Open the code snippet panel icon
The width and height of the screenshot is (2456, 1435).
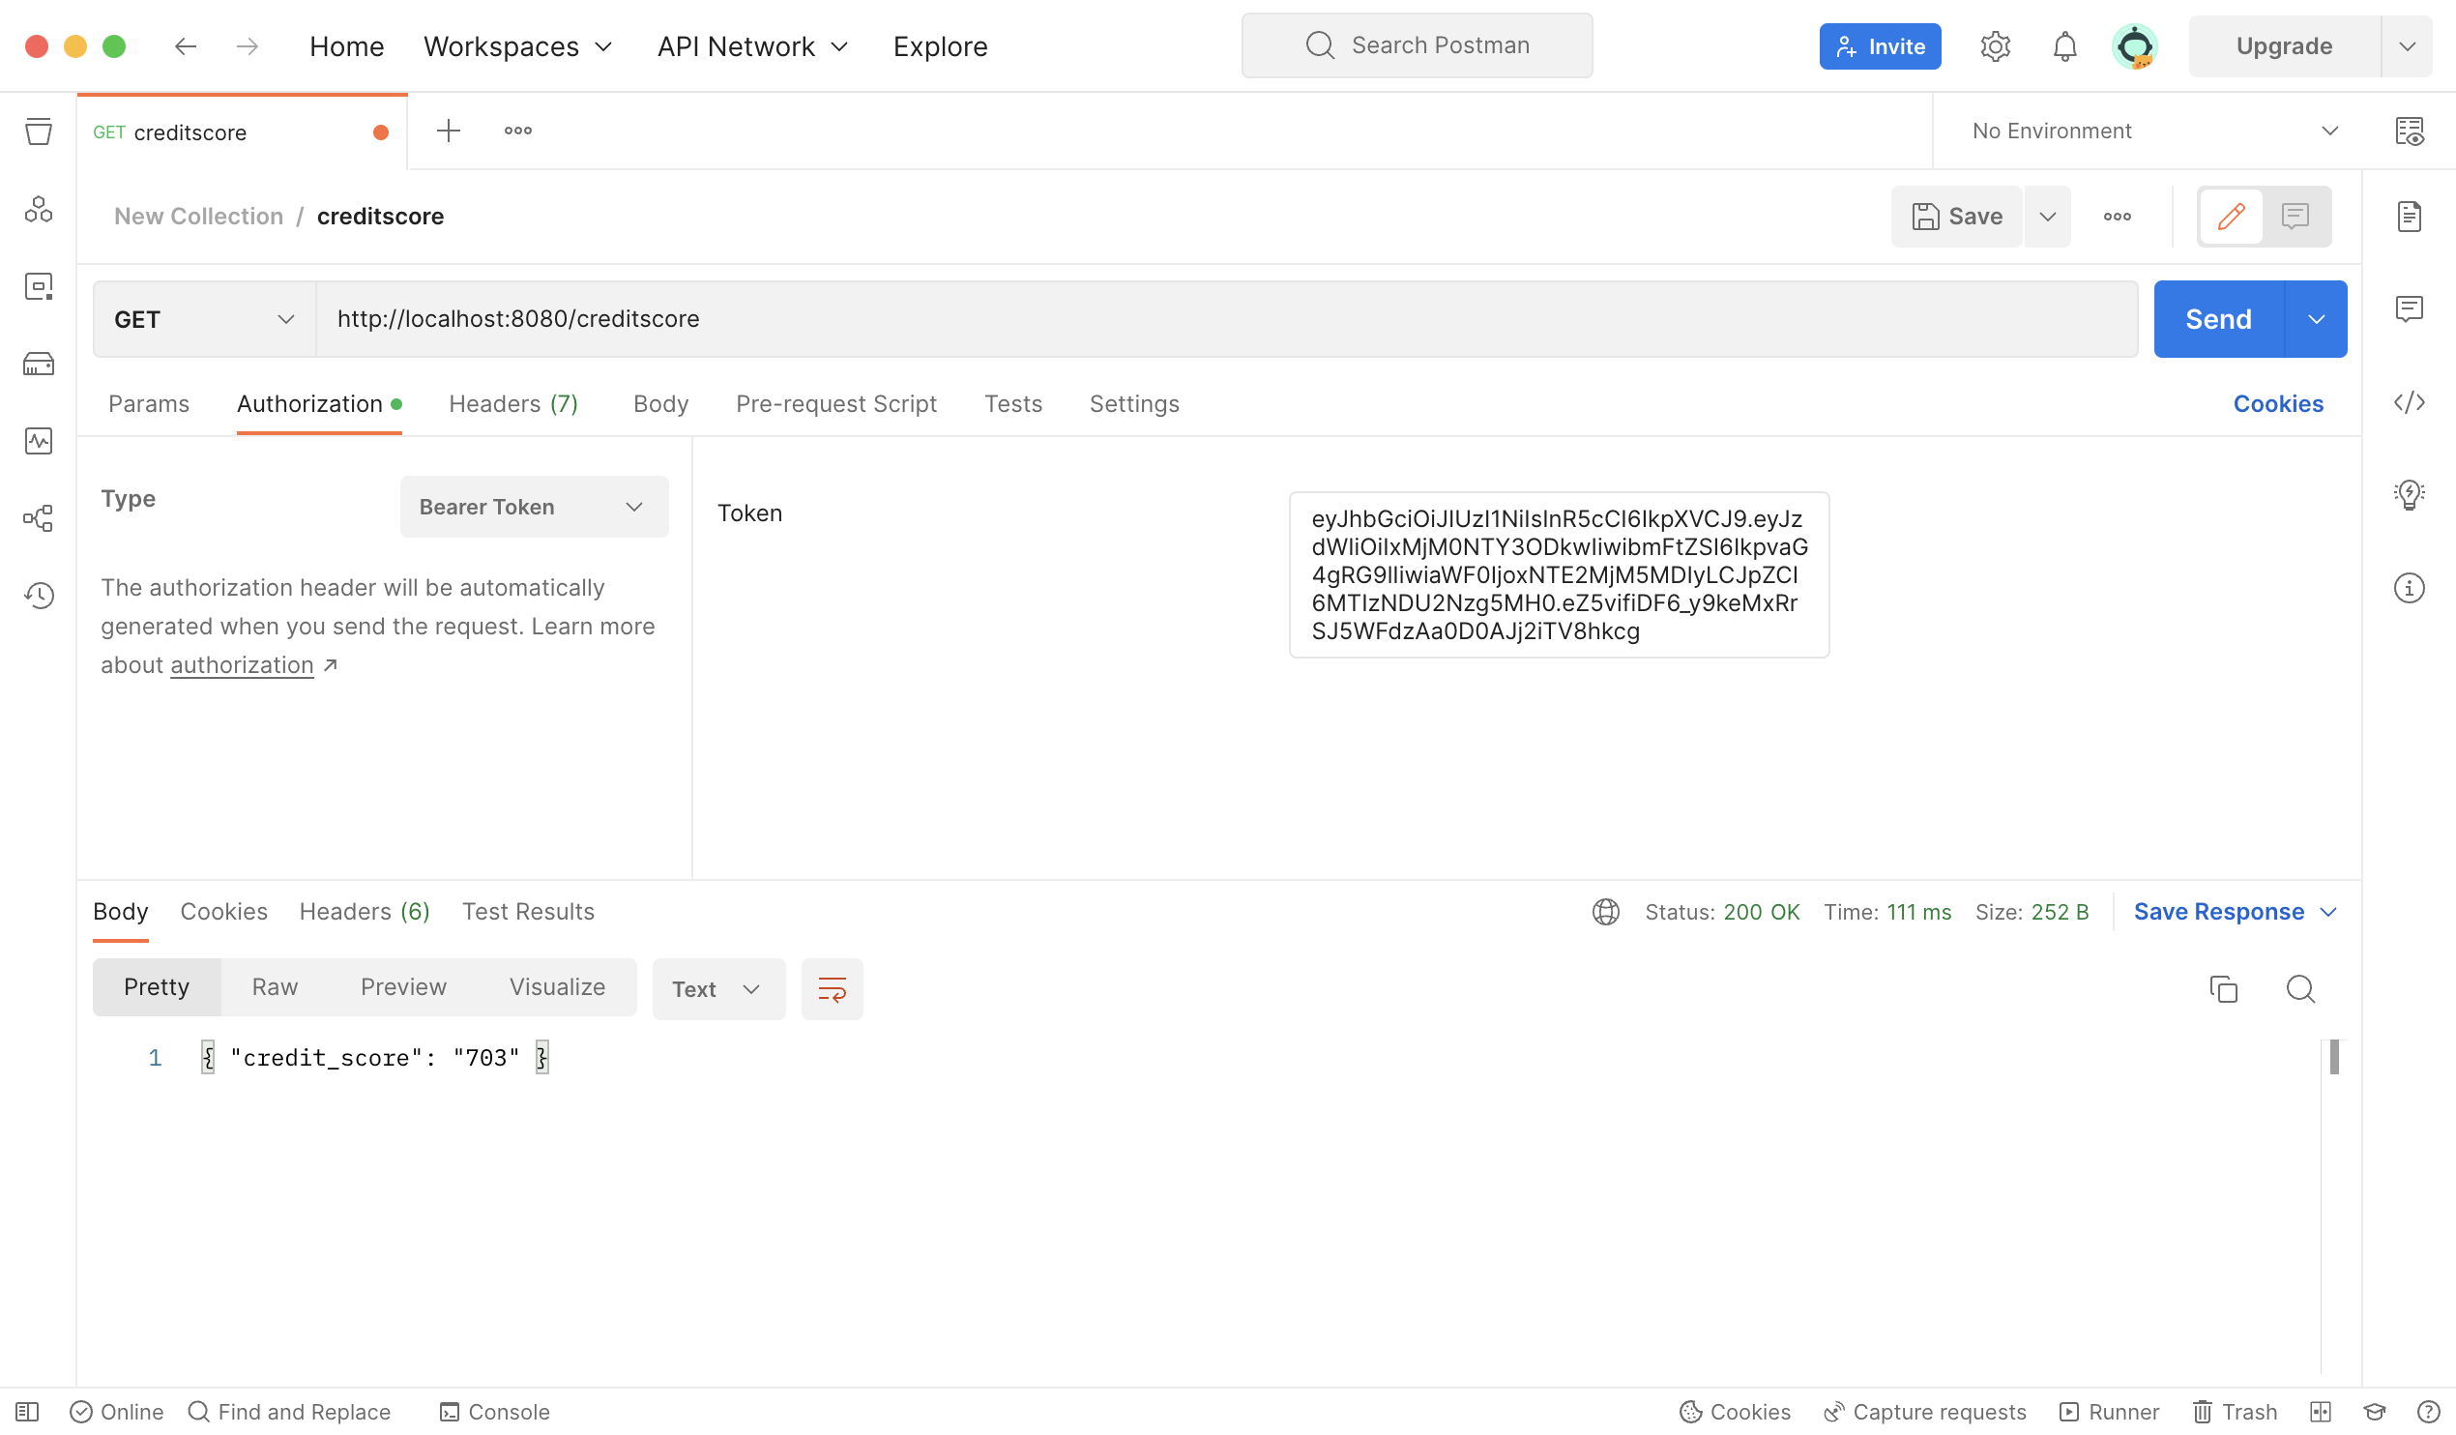[2409, 401]
